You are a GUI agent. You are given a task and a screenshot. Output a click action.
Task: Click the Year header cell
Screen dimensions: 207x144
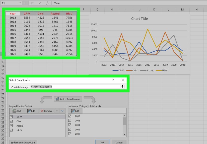(x=13, y=14)
